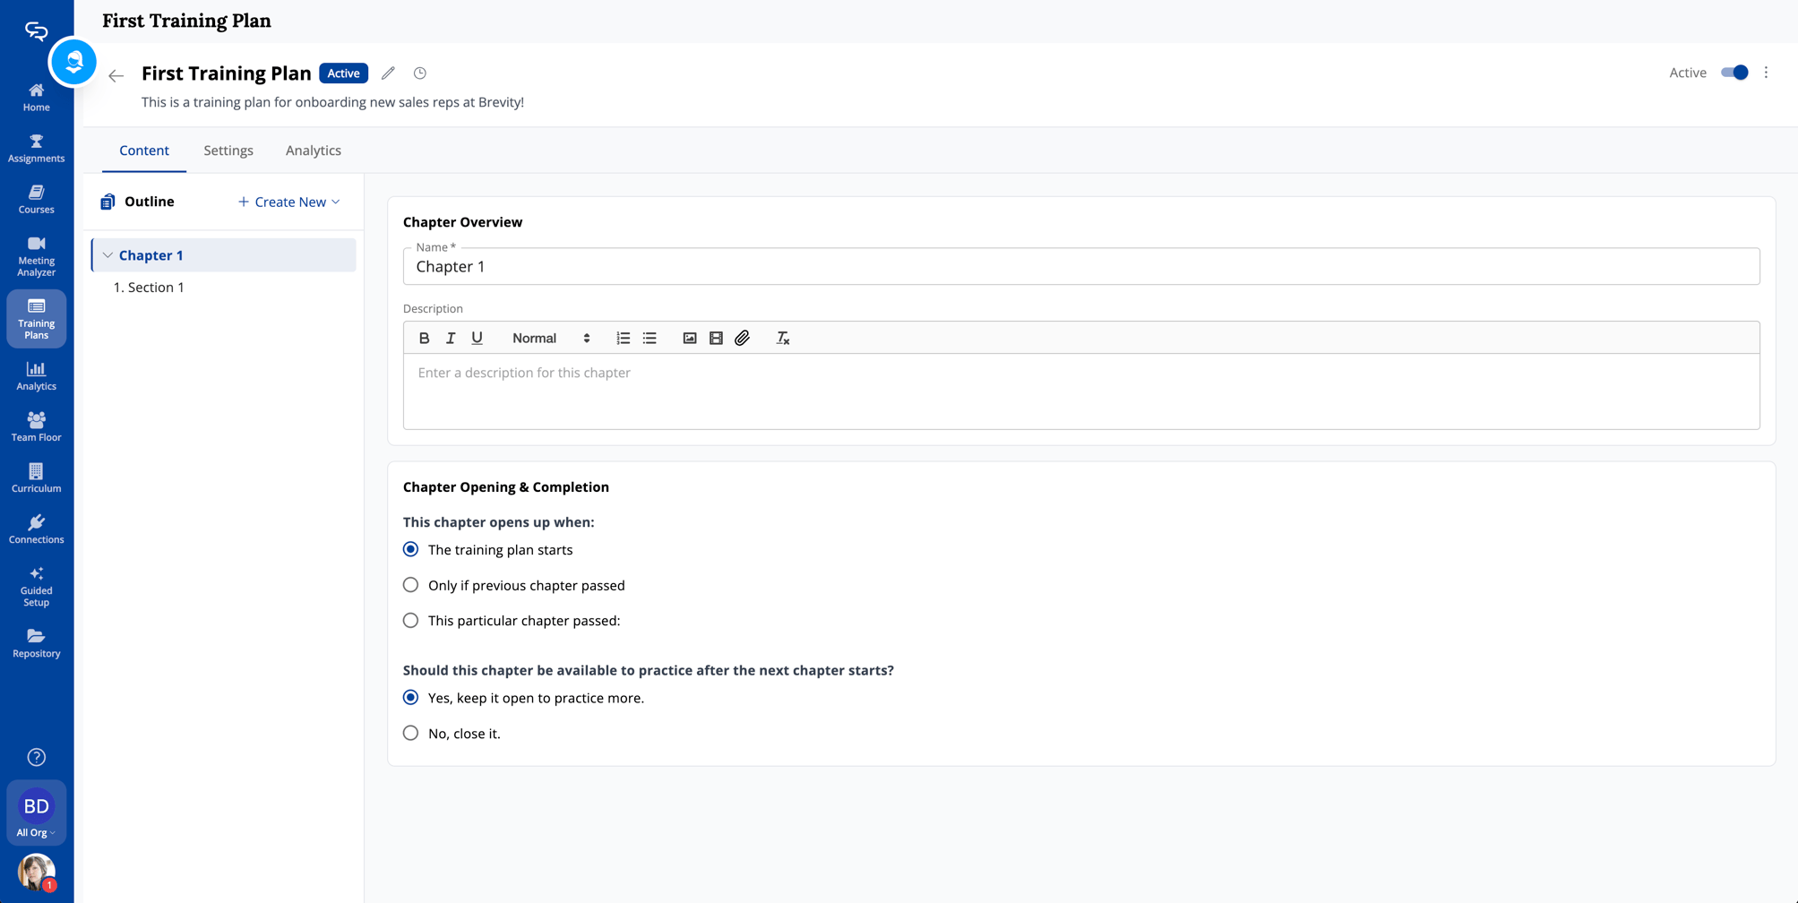1798x903 pixels.
Task: Go to Assignments trophy icon
Action: [36, 141]
